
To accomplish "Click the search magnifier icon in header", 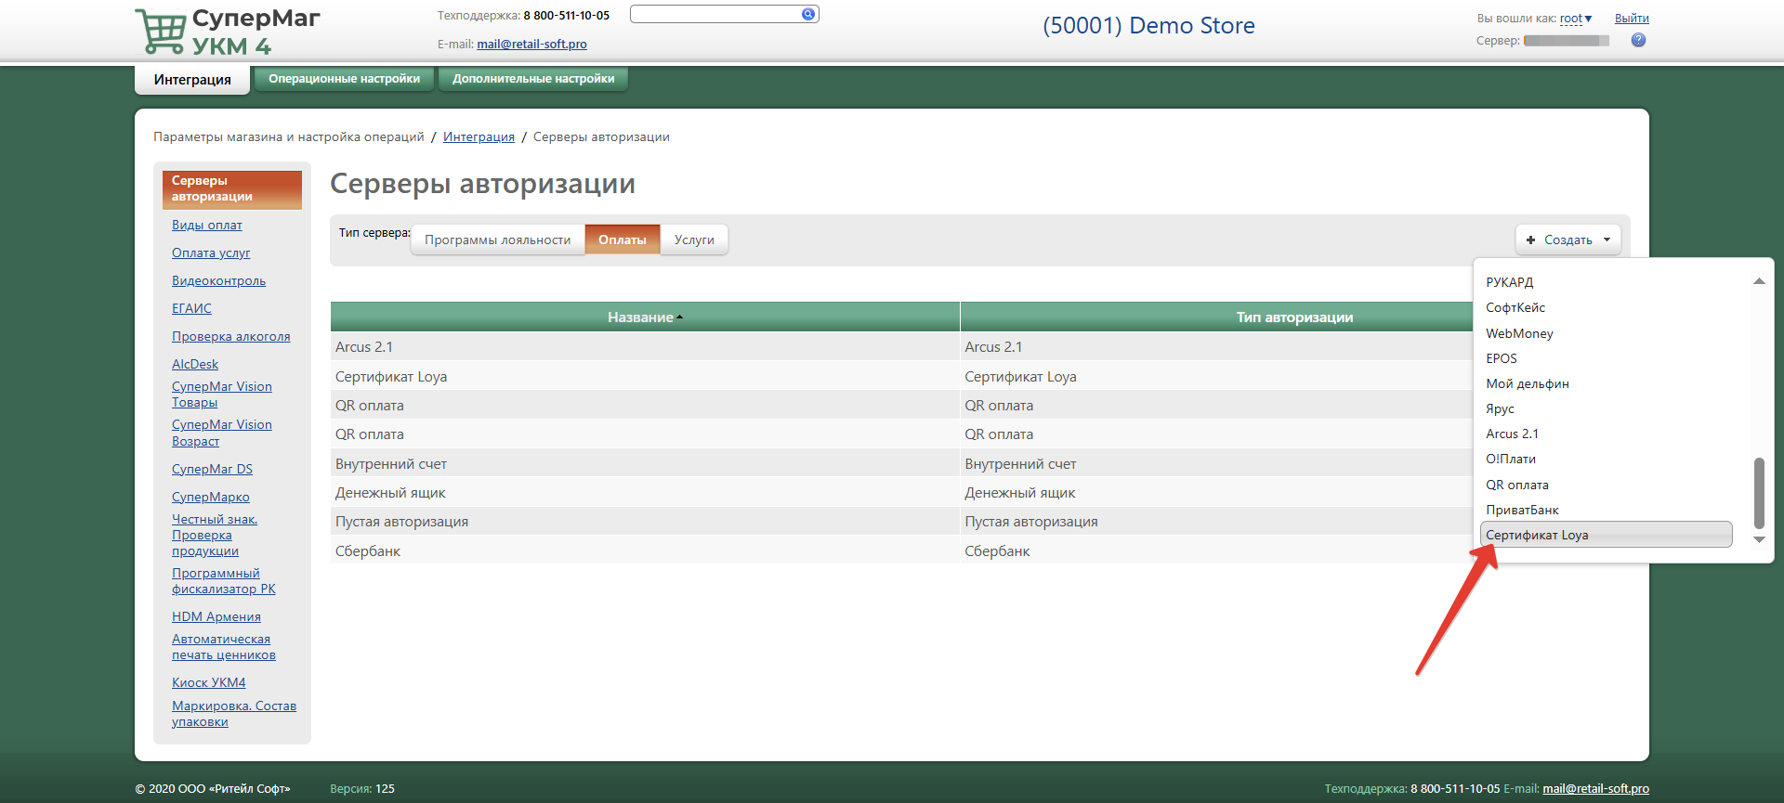I will click(807, 14).
